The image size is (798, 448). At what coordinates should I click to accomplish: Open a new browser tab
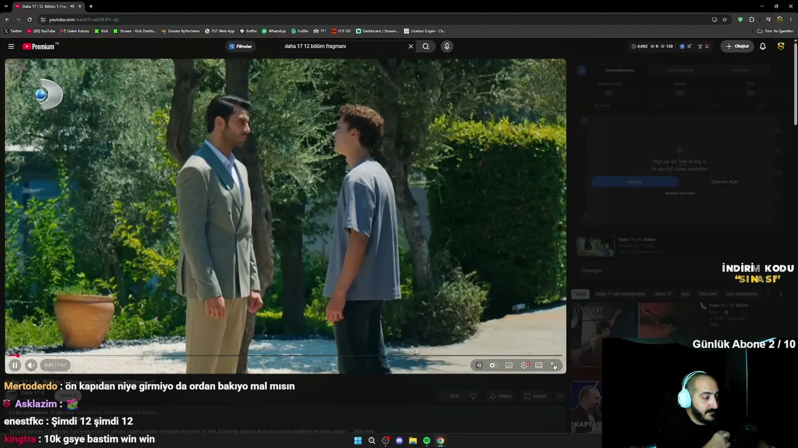click(91, 6)
